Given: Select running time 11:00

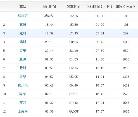Looking at the screenshot, I should click(100, 59).
